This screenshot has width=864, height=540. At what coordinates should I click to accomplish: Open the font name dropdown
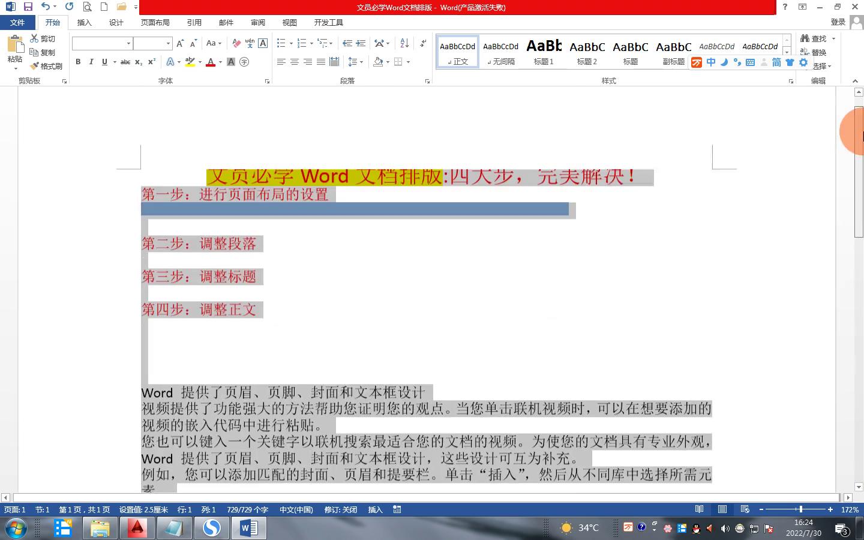coord(128,43)
